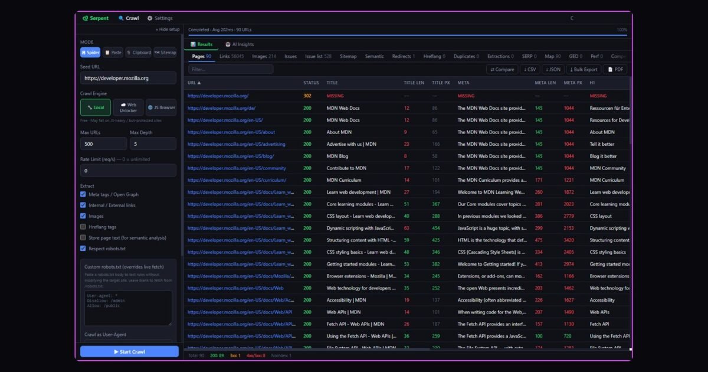Select Clipboard crawl mode

tap(138, 53)
